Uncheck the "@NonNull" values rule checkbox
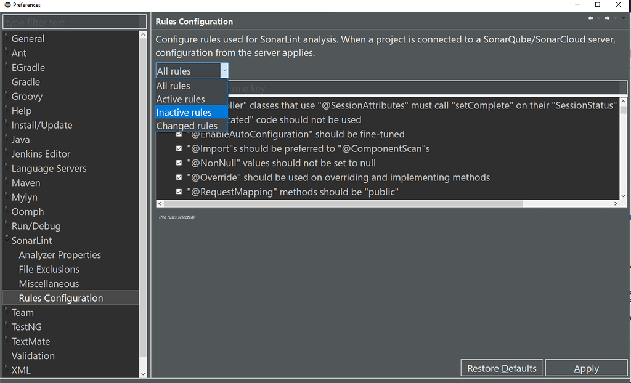 coord(179,163)
